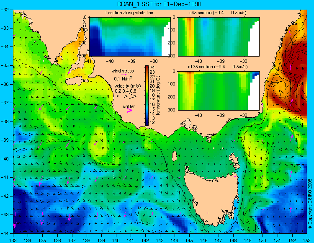Click main map latitude label '-35'

pos(5,65)
